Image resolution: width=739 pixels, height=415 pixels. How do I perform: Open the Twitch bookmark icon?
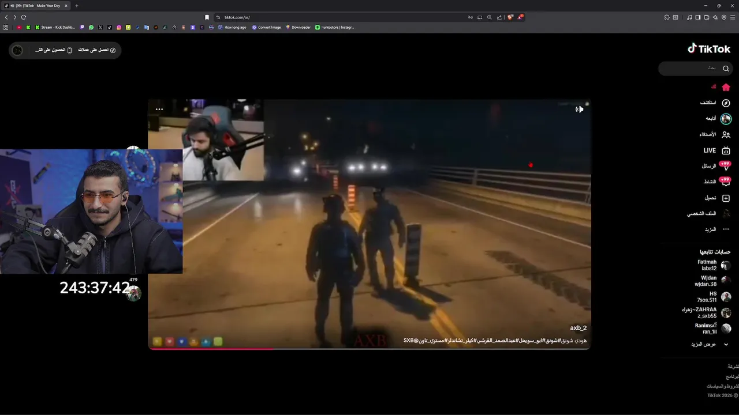pos(82,27)
